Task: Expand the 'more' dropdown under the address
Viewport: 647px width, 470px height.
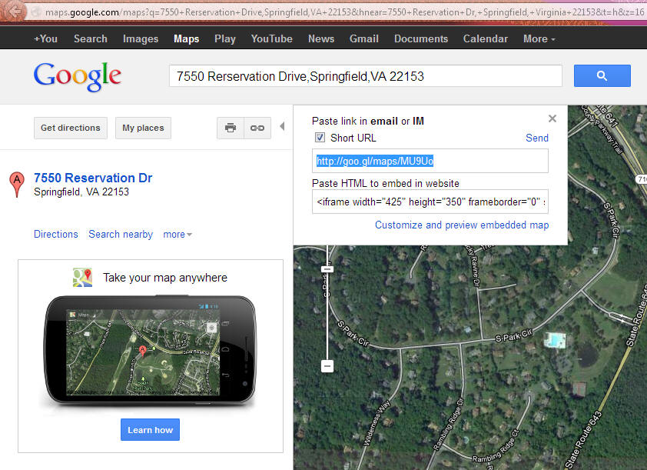Action: 178,235
